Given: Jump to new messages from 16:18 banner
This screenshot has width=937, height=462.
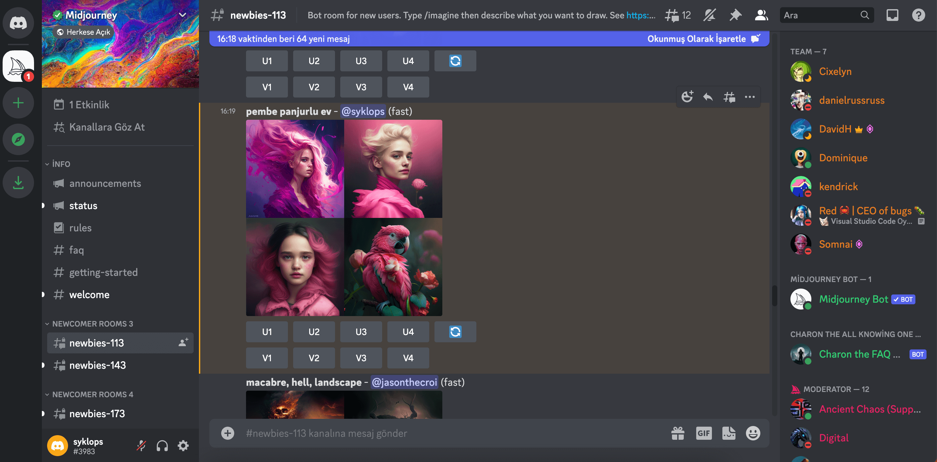Looking at the screenshot, I should click(283, 39).
